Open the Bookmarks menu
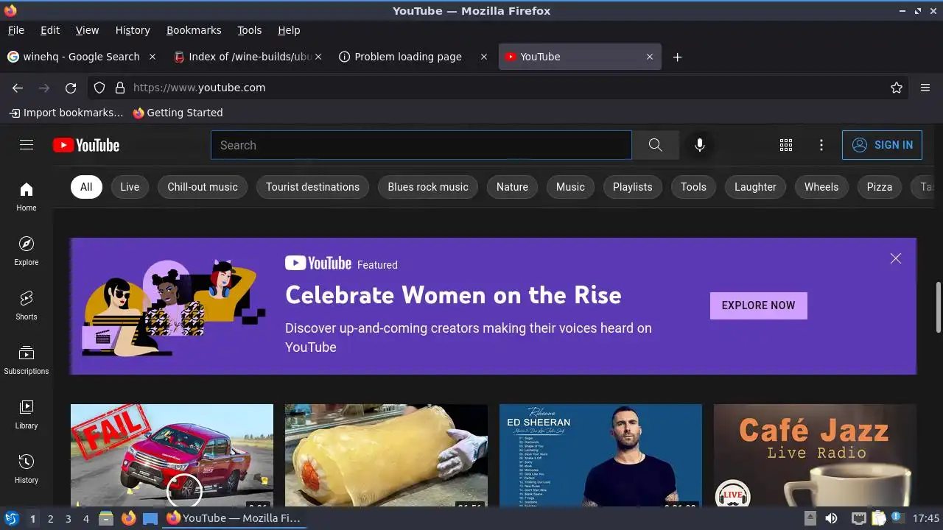Viewport: 943px width, 530px height. [x=194, y=30]
